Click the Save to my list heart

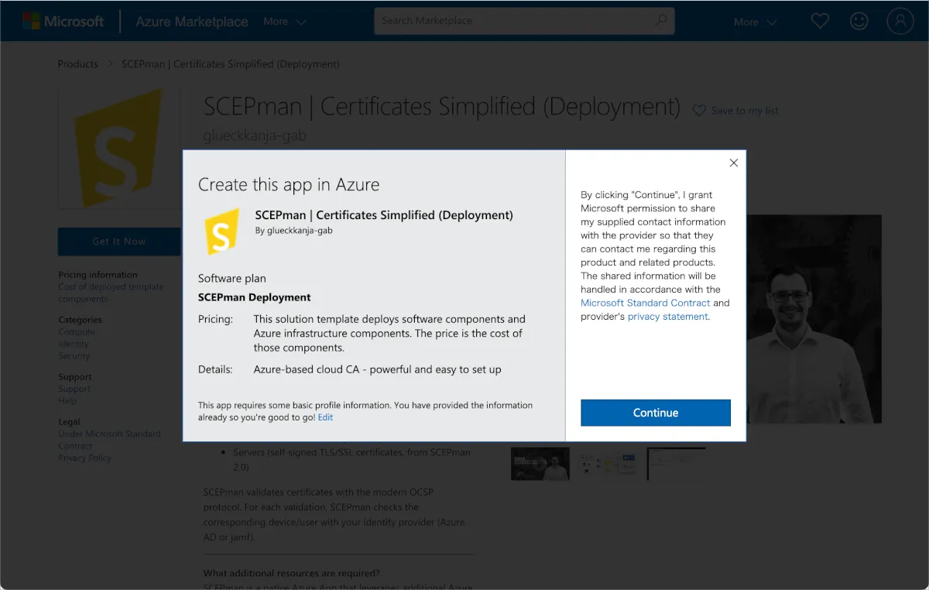pos(699,111)
